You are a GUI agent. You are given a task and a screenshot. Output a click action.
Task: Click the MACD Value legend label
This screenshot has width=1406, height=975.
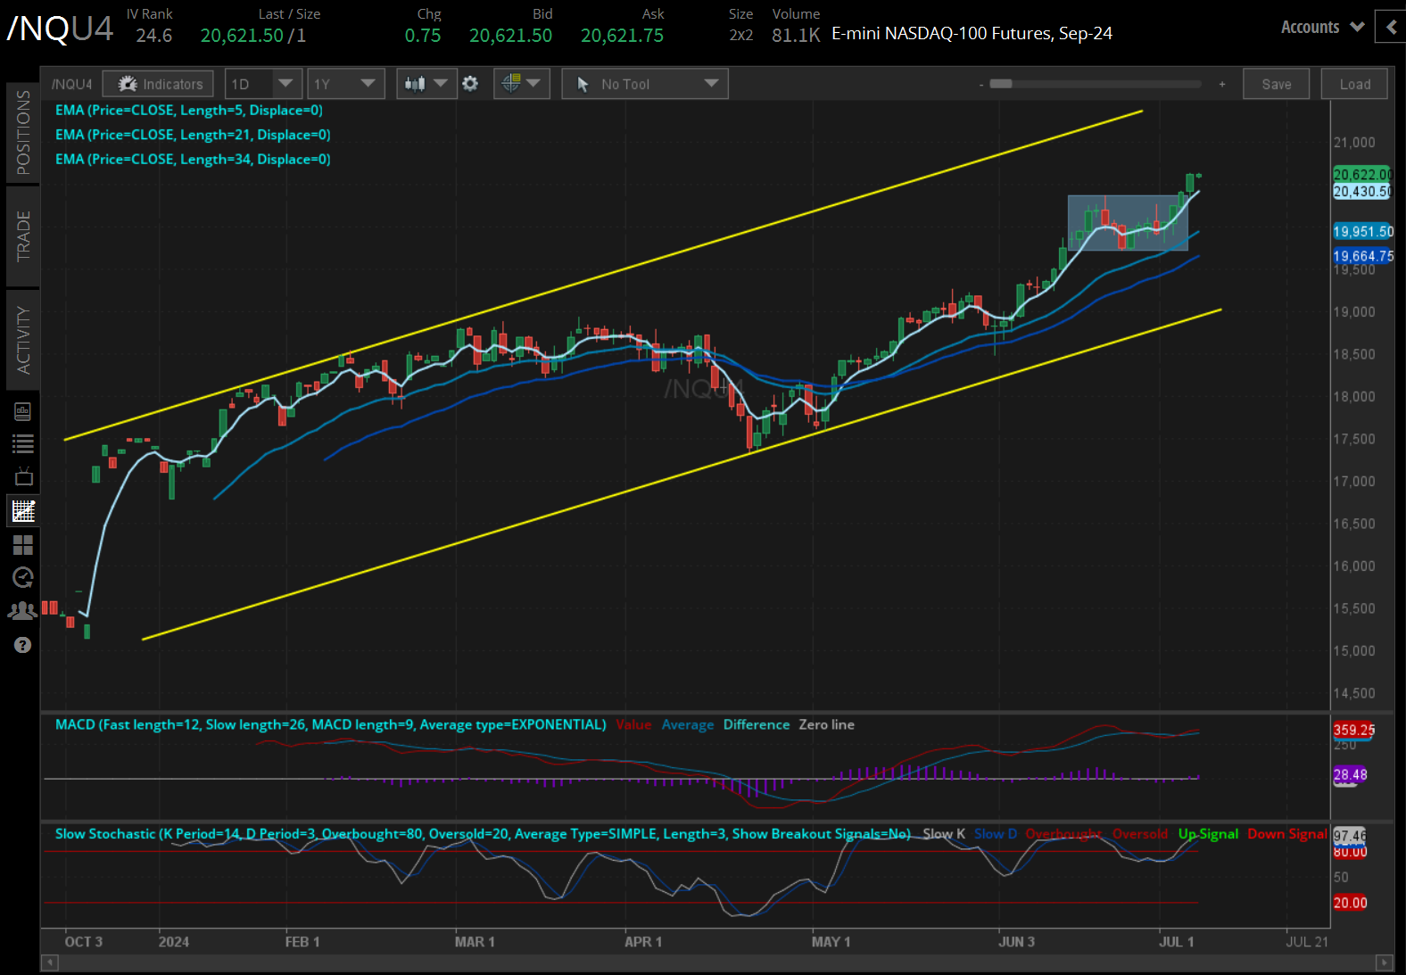(x=633, y=724)
